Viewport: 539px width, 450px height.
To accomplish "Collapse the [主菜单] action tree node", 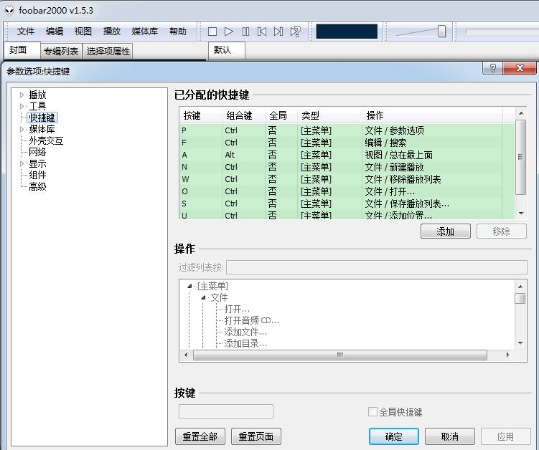I will point(189,286).
